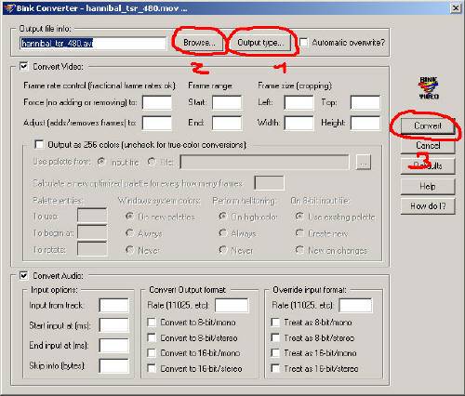Click the Convert Output format Rate field
465x396 pixels.
click(x=232, y=305)
